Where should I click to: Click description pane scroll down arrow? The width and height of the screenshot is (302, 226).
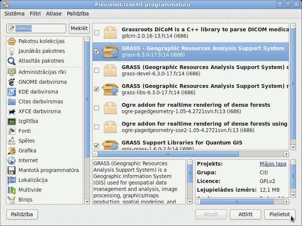[x=190, y=201]
